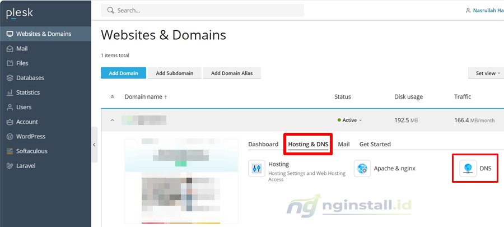Click the search magnifier icon
Viewport: 504px width, 227px height.
click(x=110, y=10)
